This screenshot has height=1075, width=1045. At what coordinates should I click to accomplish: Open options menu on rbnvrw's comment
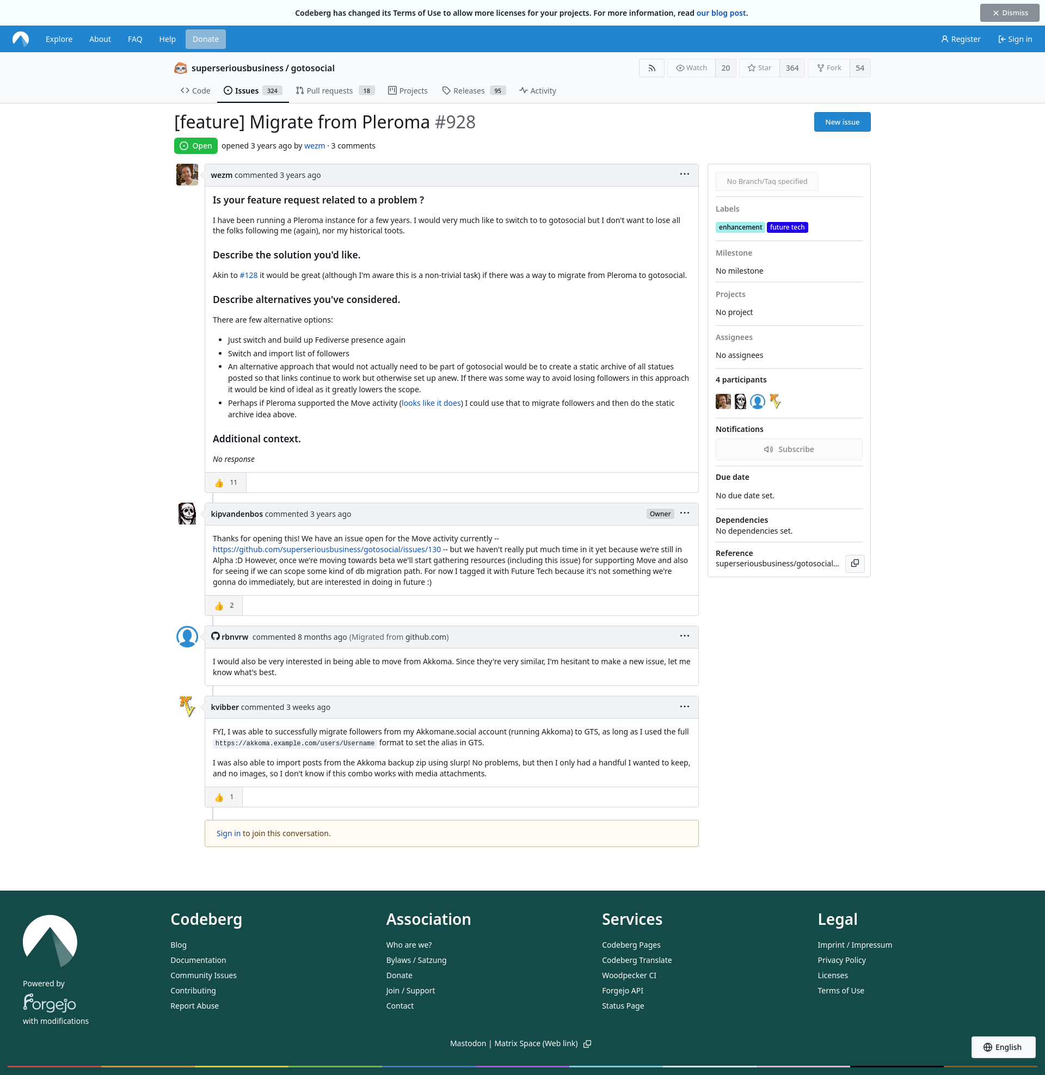click(684, 636)
